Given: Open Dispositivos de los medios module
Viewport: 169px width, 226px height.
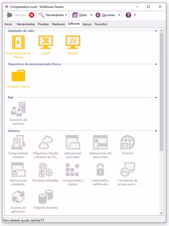Looking at the screenshot, I should (x=18, y=42).
